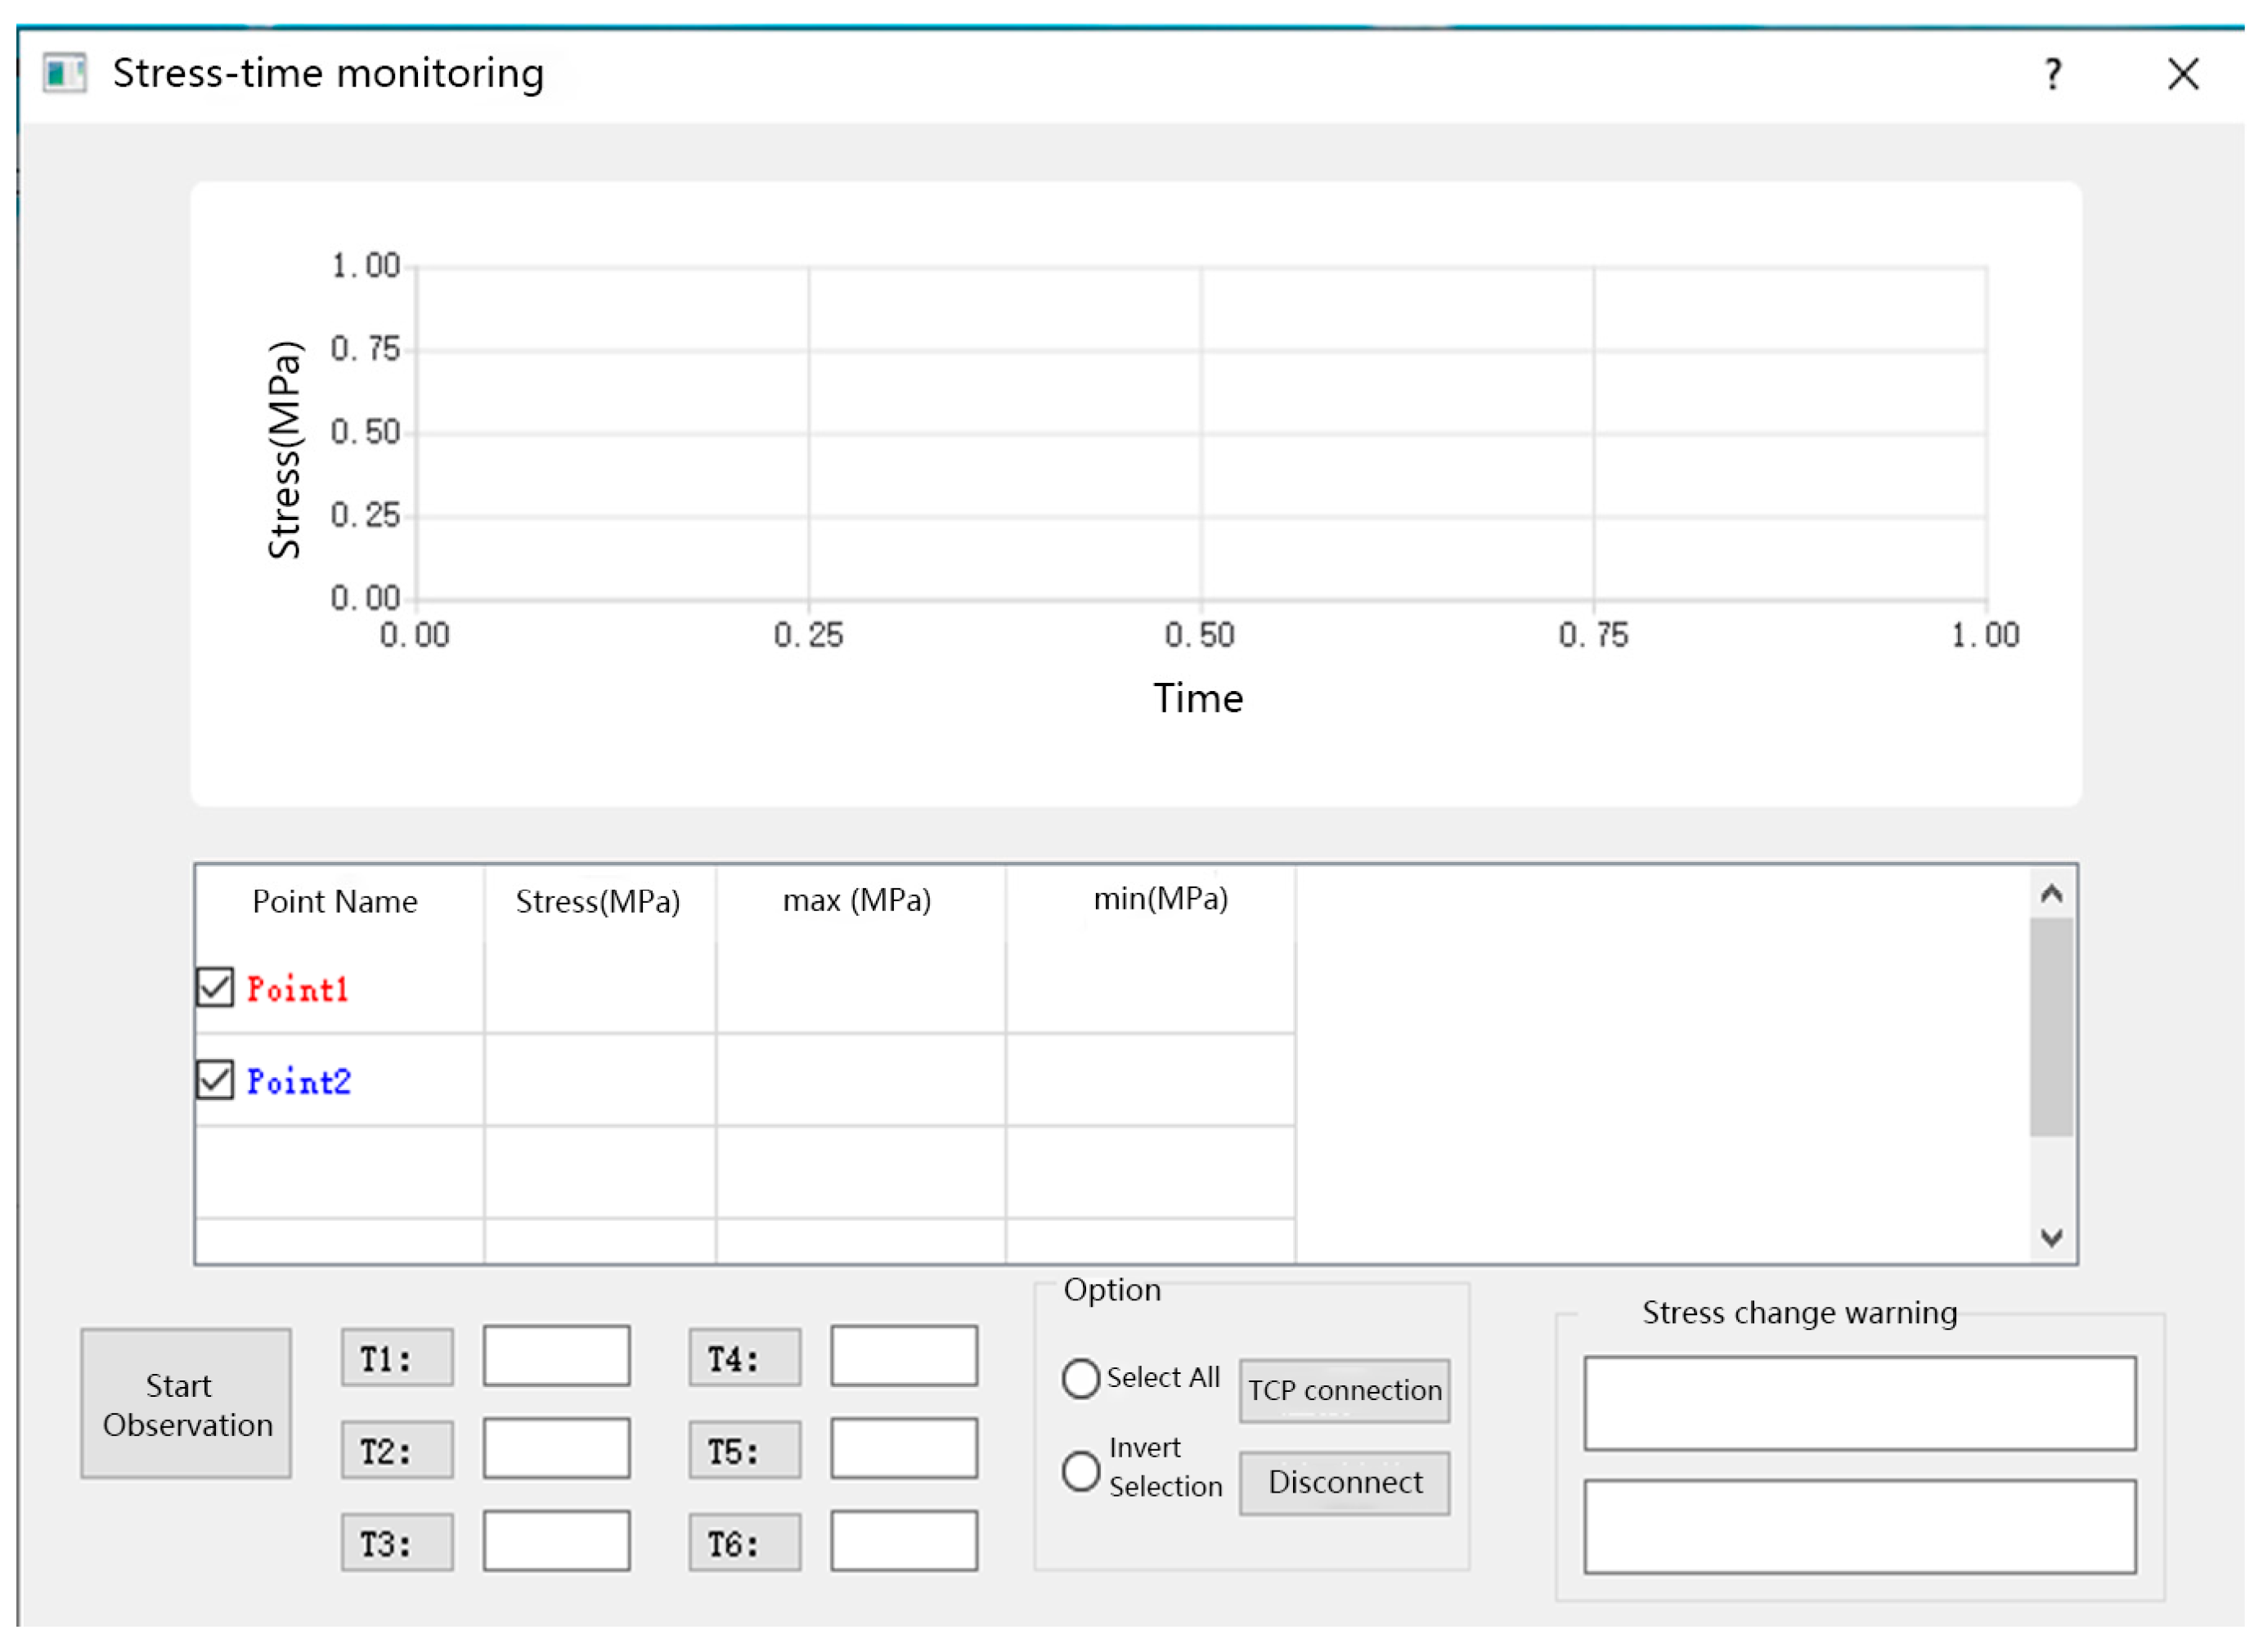Viewport: 2263px width, 1652px height.
Task: Click the Stress(MPa) column header
Action: (598, 902)
